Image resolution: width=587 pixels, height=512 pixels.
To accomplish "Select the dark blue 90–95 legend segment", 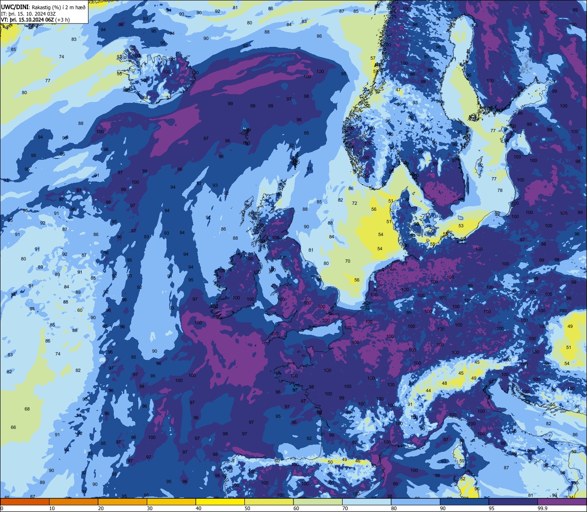I will pyautogui.click(x=465, y=501).
